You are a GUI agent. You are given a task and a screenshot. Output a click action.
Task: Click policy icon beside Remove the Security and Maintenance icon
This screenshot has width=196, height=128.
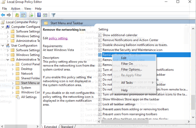pyautogui.click(x=100, y=50)
